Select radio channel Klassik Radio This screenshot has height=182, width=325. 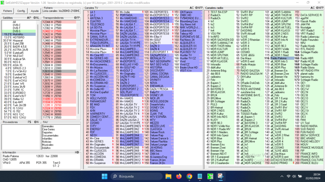309,21
